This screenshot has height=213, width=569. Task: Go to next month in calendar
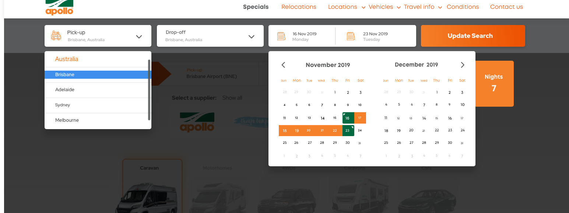[x=463, y=65]
